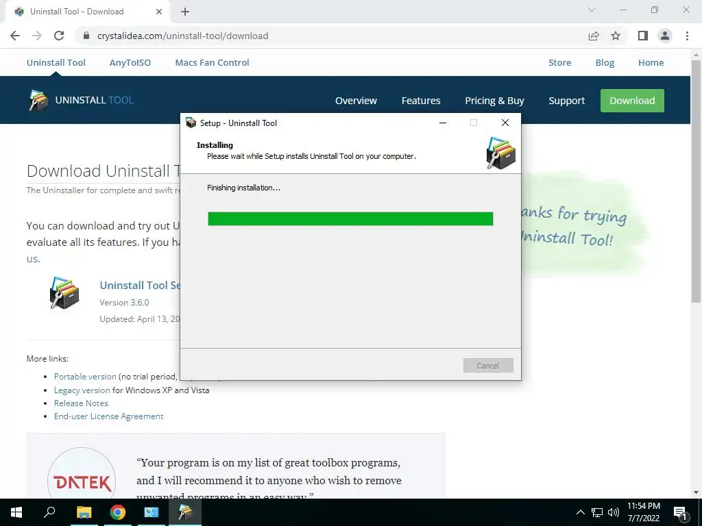This screenshot has width=702, height=526.
Task: Open volume control tray icon
Action: 614,512
